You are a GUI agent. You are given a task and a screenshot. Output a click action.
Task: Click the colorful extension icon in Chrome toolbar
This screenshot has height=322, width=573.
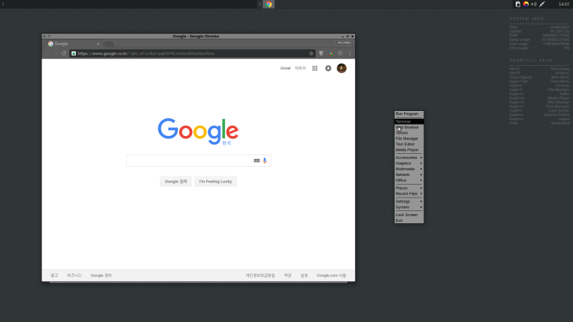(330, 53)
